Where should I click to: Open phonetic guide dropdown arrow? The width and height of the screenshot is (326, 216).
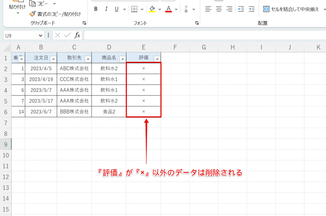194,9
